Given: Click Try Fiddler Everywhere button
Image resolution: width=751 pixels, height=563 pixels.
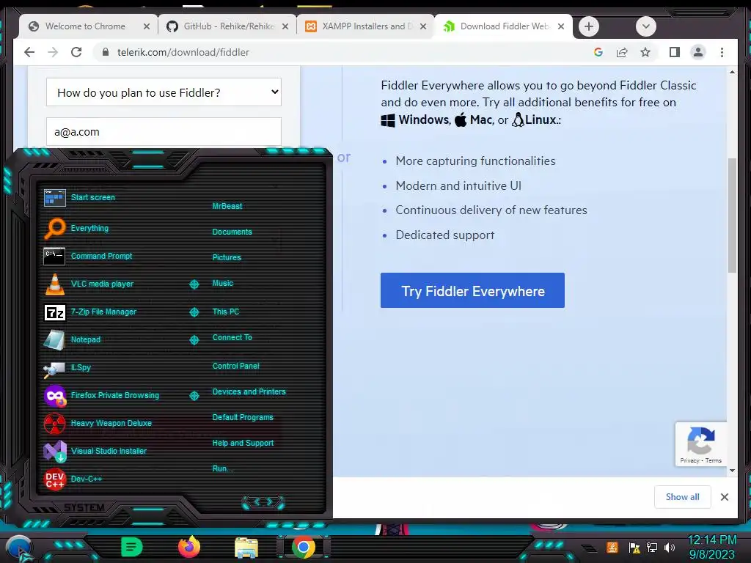Looking at the screenshot, I should point(472,290).
